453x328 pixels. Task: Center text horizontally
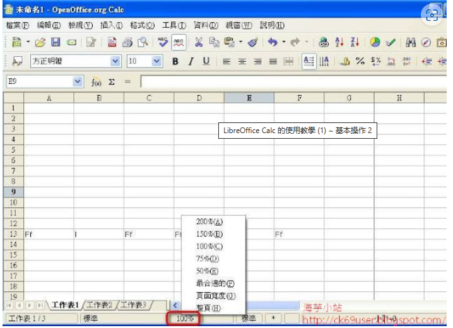coord(242,61)
